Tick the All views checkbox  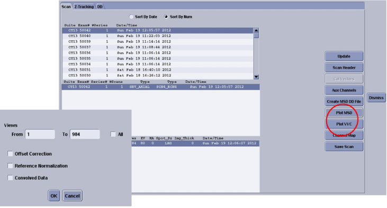[113, 134]
